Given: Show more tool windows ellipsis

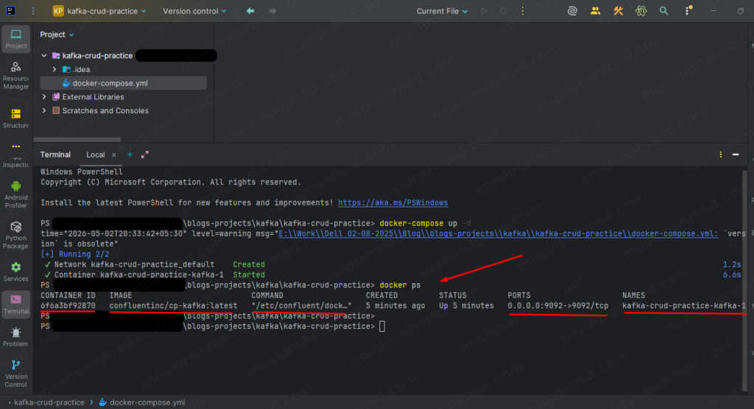Looking at the screenshot, I should [16, 146].
